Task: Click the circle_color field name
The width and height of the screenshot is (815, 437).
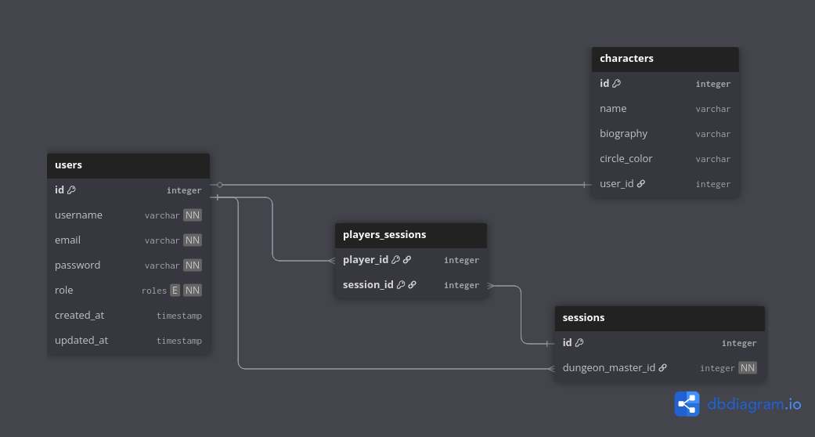Action: pyautogui.click(x=626, y=159)
